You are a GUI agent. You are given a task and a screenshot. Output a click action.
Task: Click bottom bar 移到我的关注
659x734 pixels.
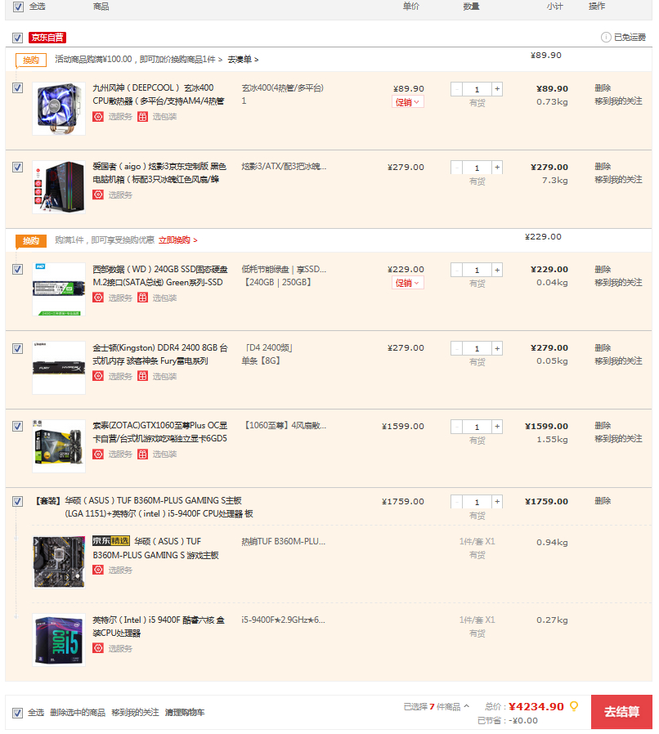[x=136, y=713]
